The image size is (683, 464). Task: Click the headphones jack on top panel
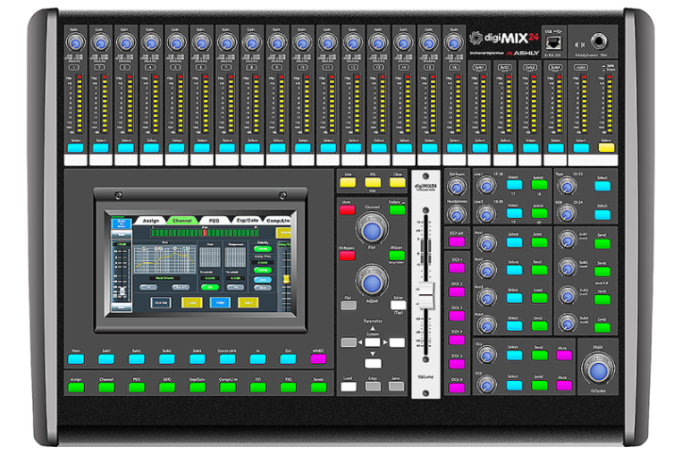click(x=599, y=41)
